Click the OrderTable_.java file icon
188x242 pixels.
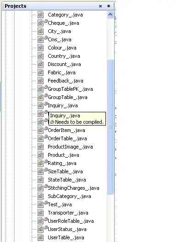click(41, 138)
